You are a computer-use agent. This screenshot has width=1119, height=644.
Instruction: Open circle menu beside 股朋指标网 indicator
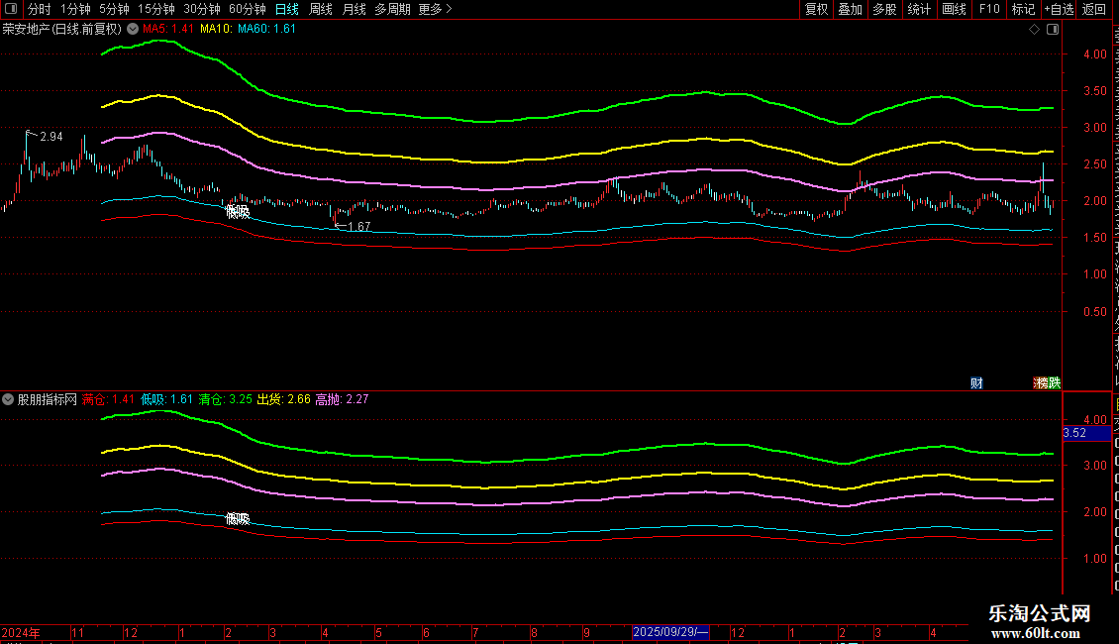coord(8,400)
